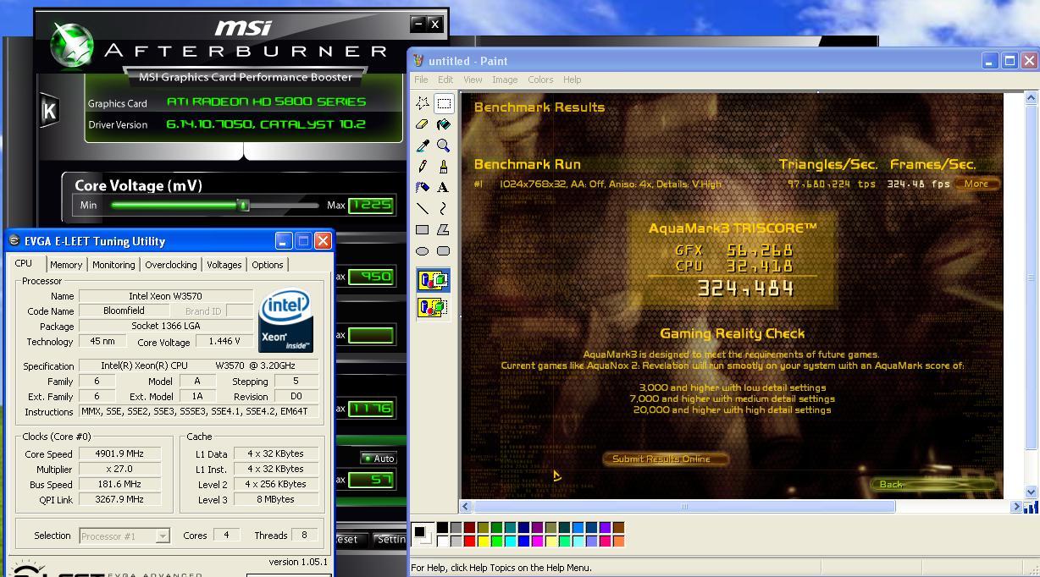Select the Rectangle shape tool
This screenshot has height=577, width=1040.
(423, 229)
